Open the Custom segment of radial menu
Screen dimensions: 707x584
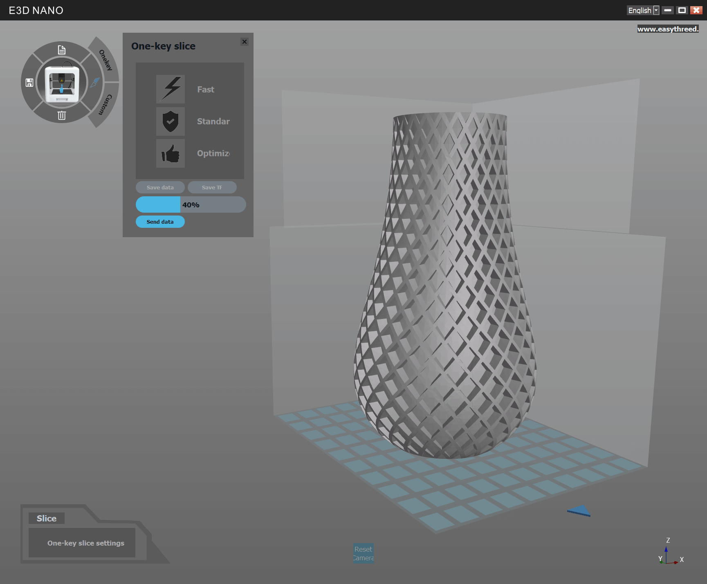105,105
